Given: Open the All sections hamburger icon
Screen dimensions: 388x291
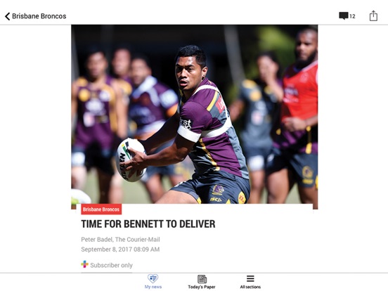Looking at the screenshot, I should click(x=250, y=278).
